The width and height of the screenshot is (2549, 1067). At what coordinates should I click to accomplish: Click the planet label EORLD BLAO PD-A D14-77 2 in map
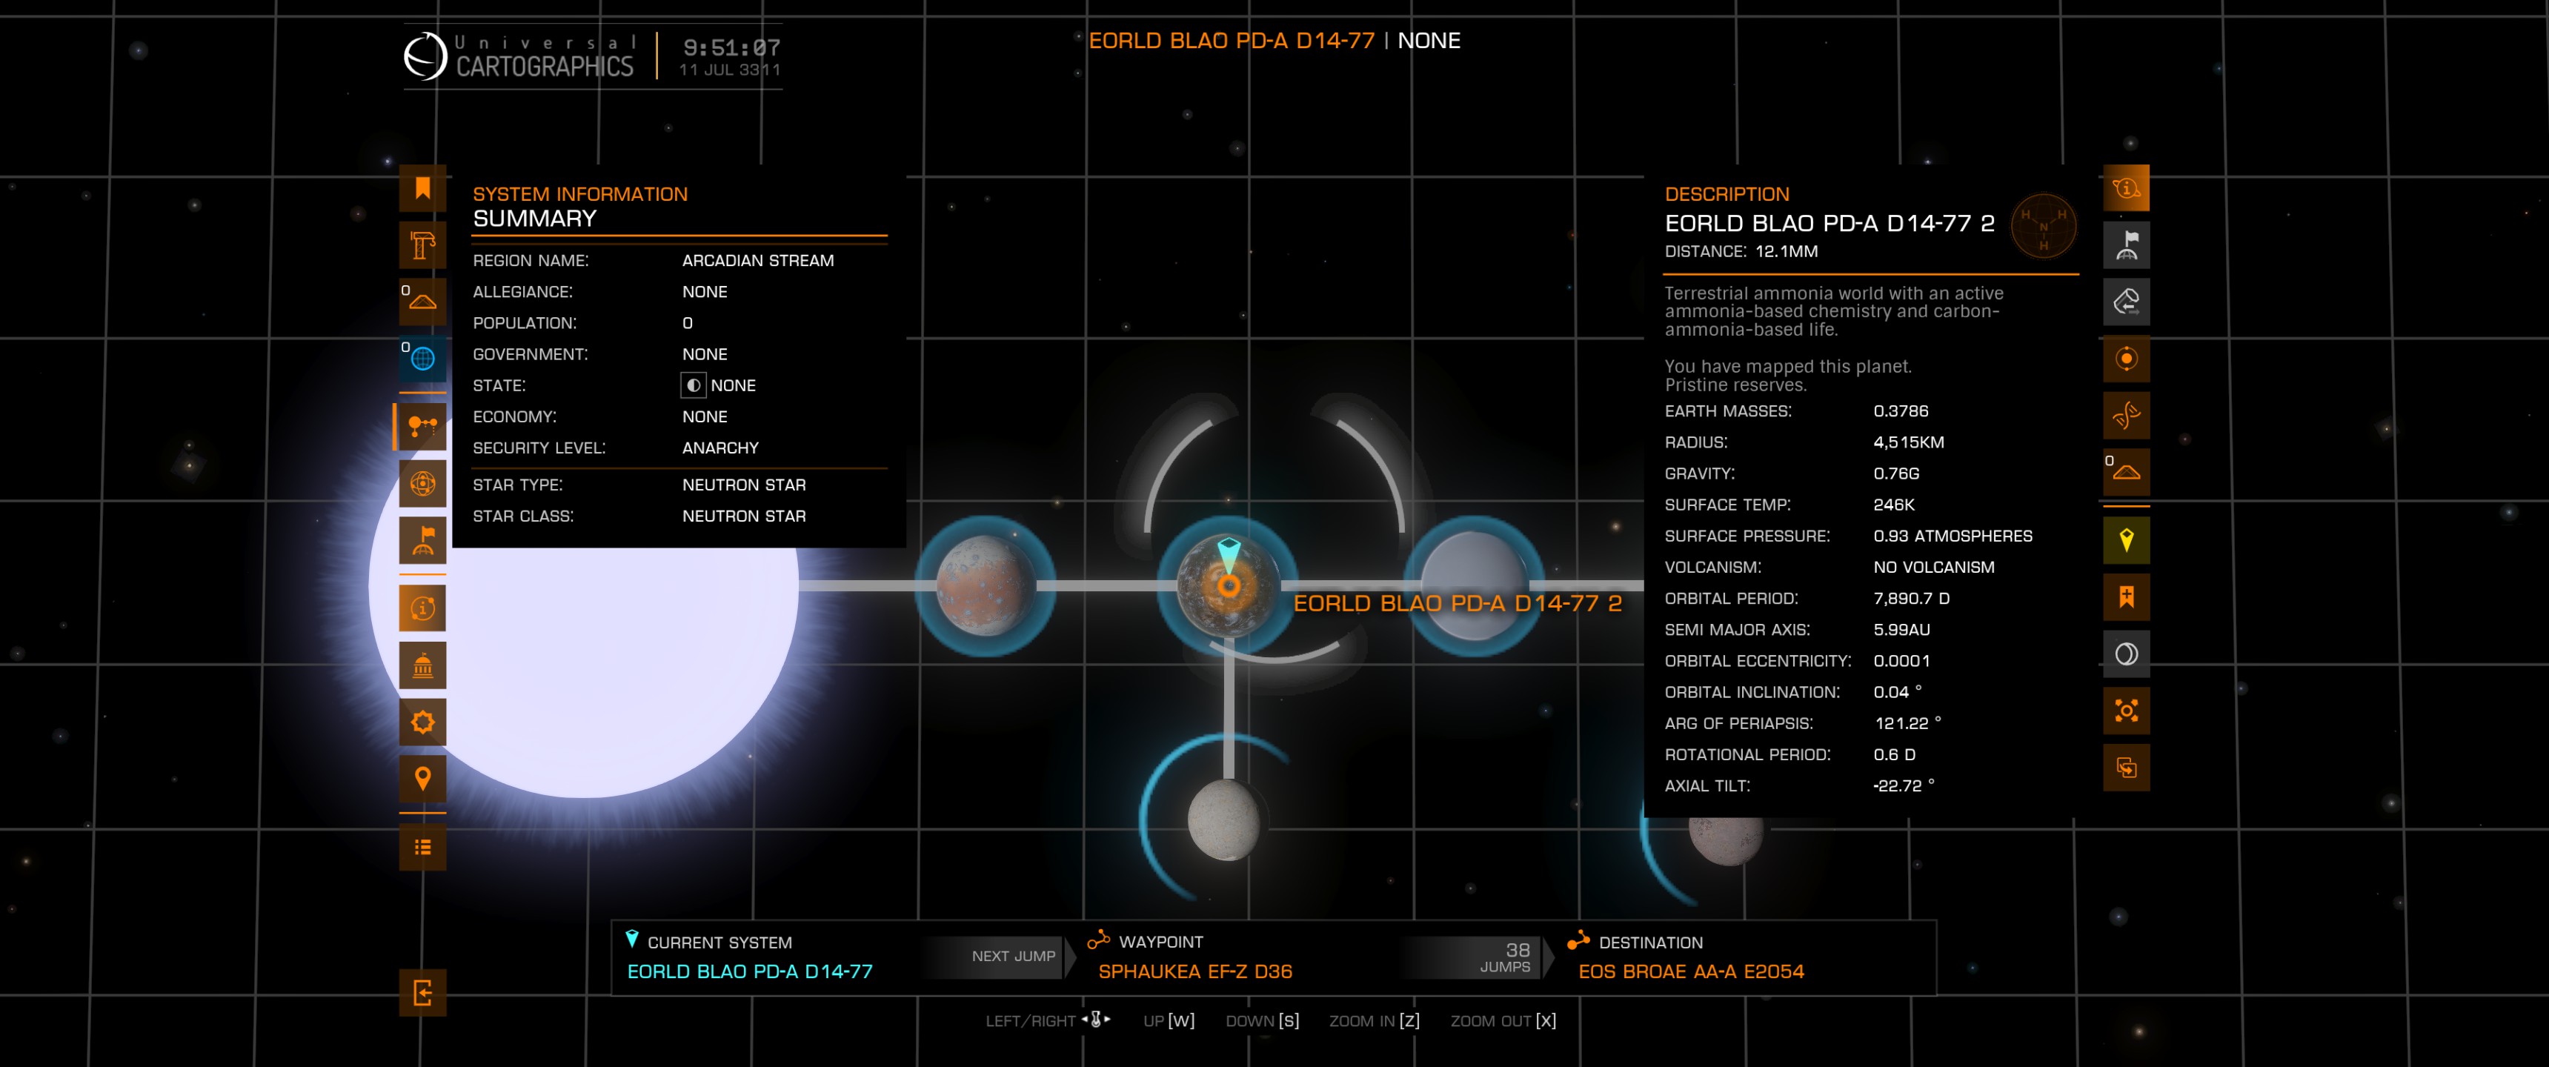click(x=1458, y=603)
